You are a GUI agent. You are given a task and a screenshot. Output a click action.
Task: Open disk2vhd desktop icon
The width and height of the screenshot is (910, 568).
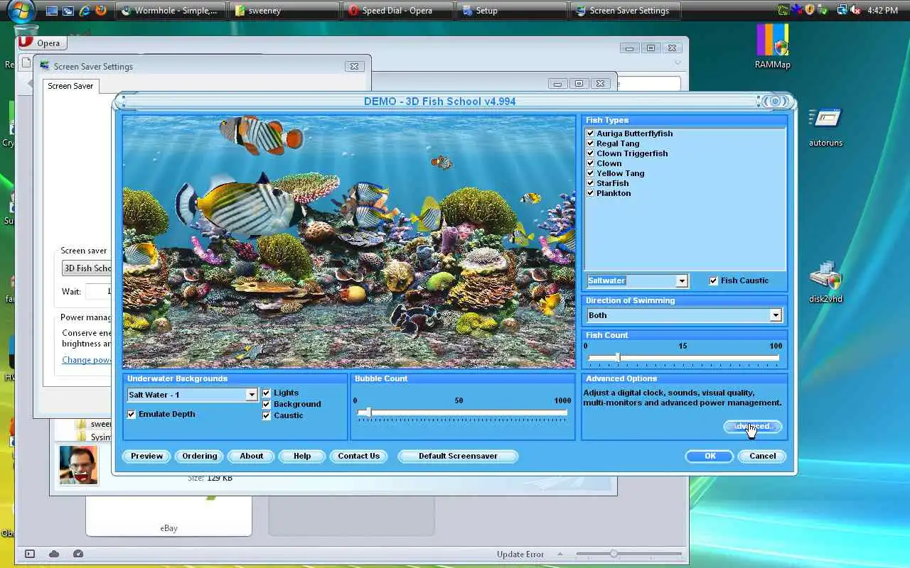pos(825,283)
